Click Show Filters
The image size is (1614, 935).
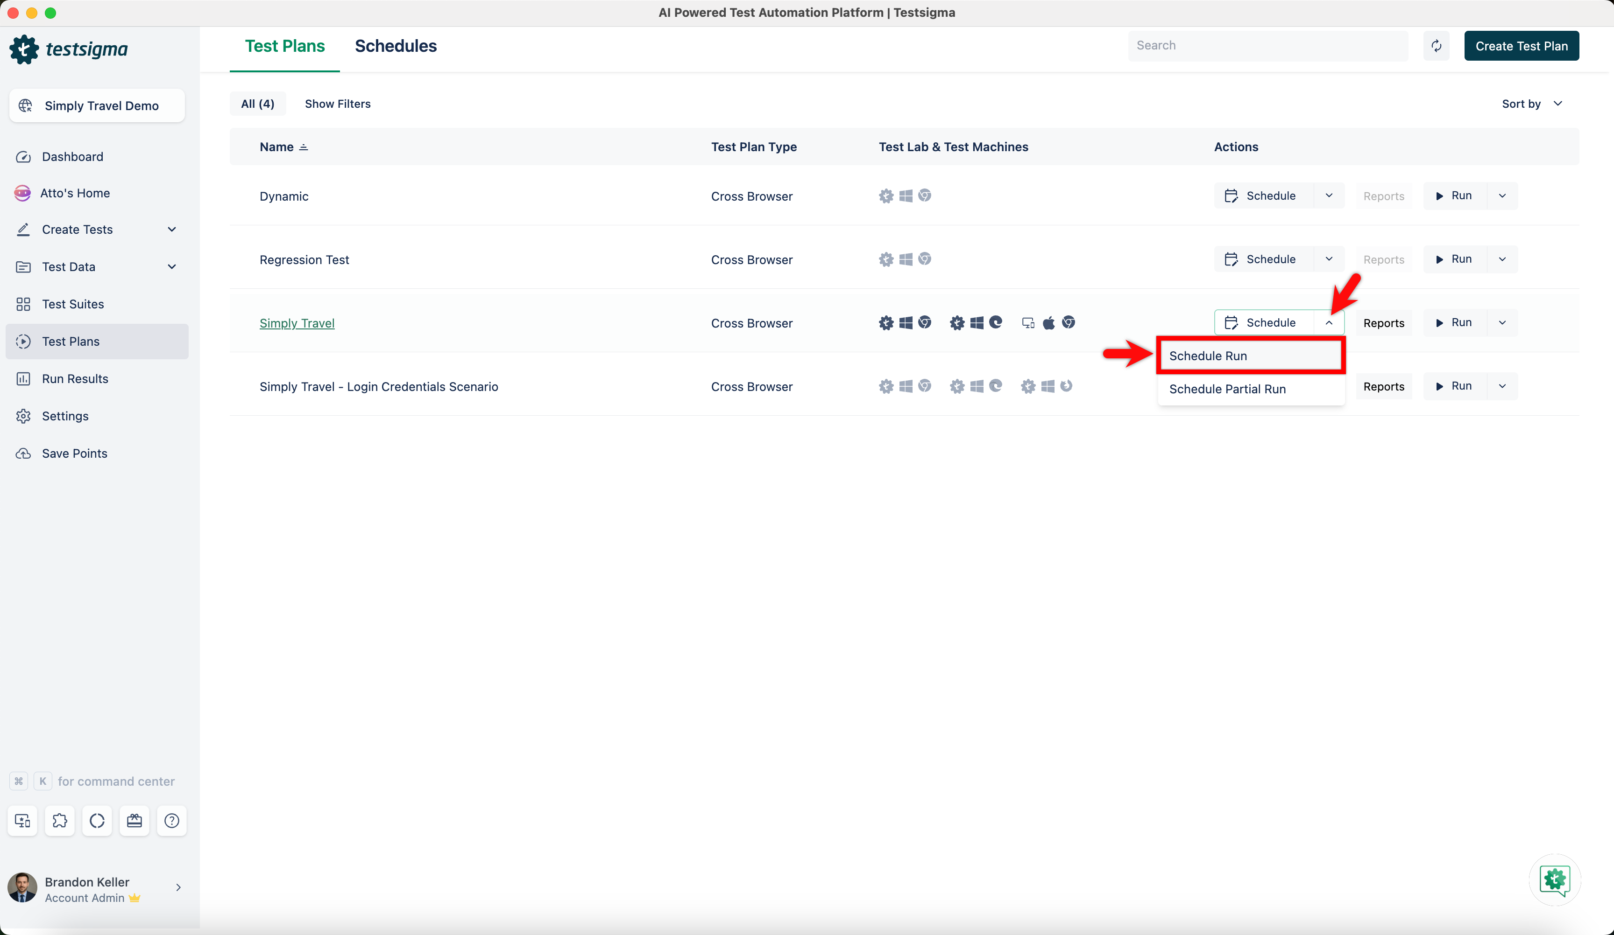pos(338,104)
